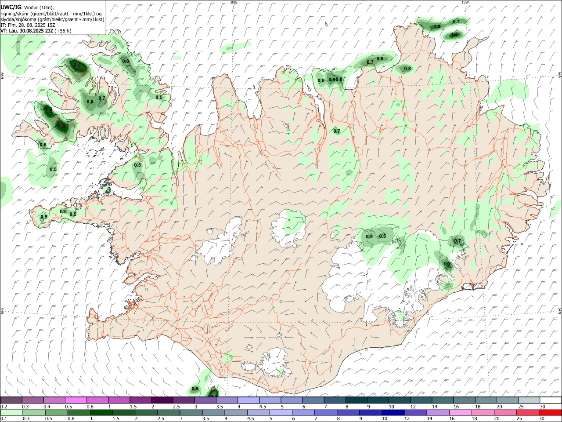Click the 'VT: Lau. 30.08.2025 23Z' valid time
The image size is (562, 422).
(x=27, y=31)
